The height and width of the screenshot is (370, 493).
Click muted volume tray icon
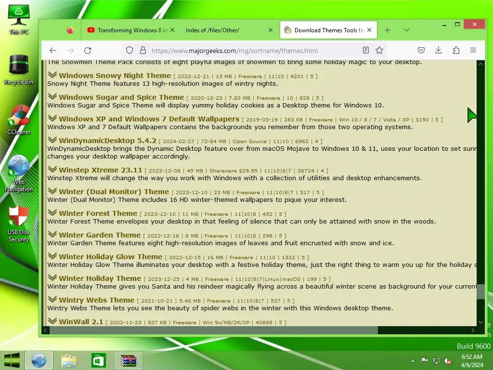(x=448, y=361)
